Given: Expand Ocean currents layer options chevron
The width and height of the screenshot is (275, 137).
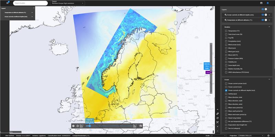Looking at the screenshot, I should pos(269,15).
